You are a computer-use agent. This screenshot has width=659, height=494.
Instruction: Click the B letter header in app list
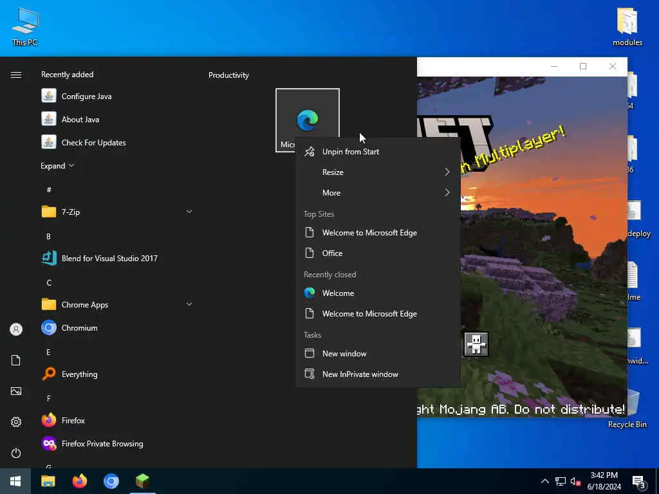tap(48, 237)
